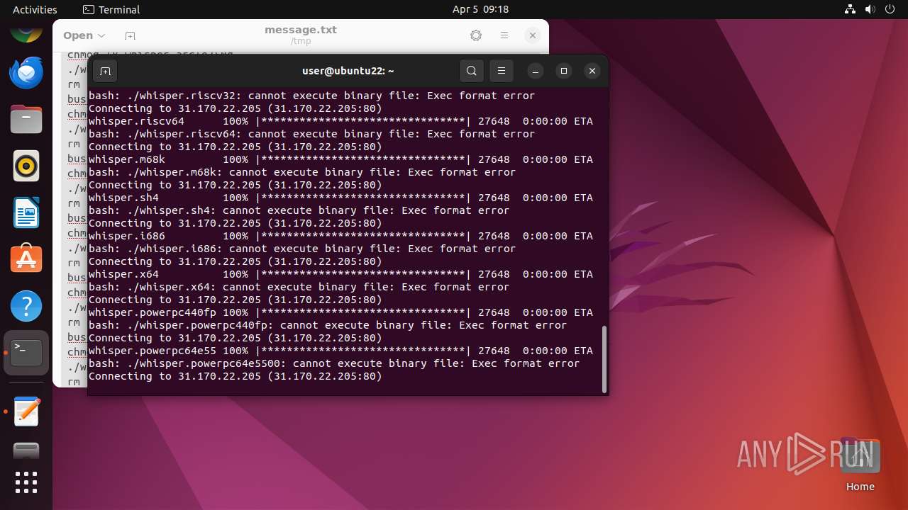The image size is (908, 510).
Task: Open removable drive icon in dock
Action: pos(26,451)
